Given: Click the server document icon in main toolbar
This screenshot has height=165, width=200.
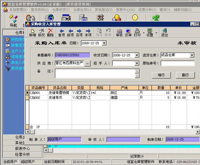Looking at the screenshot, I should [x=83, y=18].
